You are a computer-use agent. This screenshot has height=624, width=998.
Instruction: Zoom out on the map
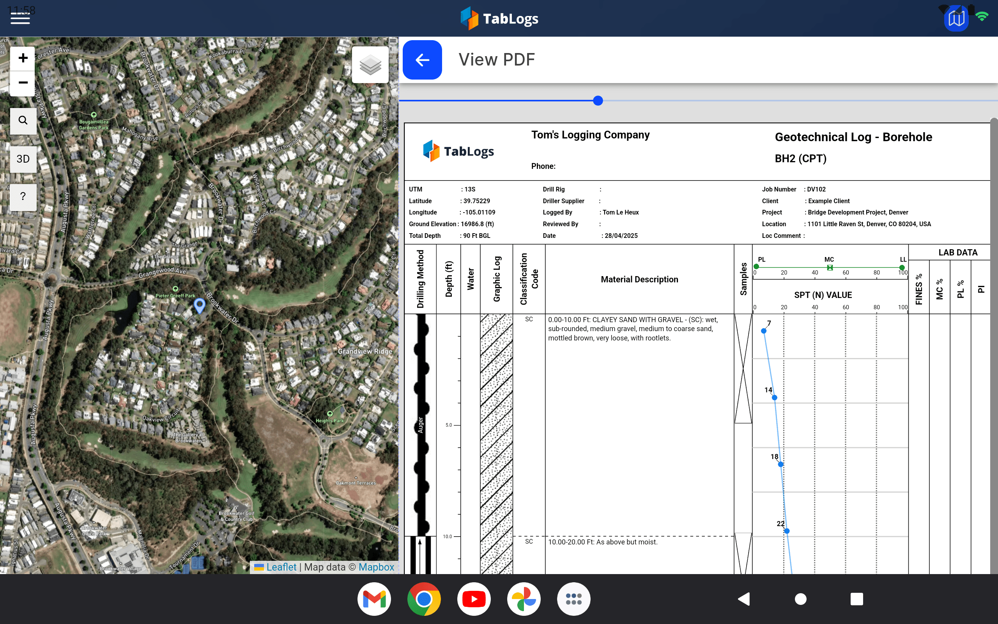tap(23, 83)
